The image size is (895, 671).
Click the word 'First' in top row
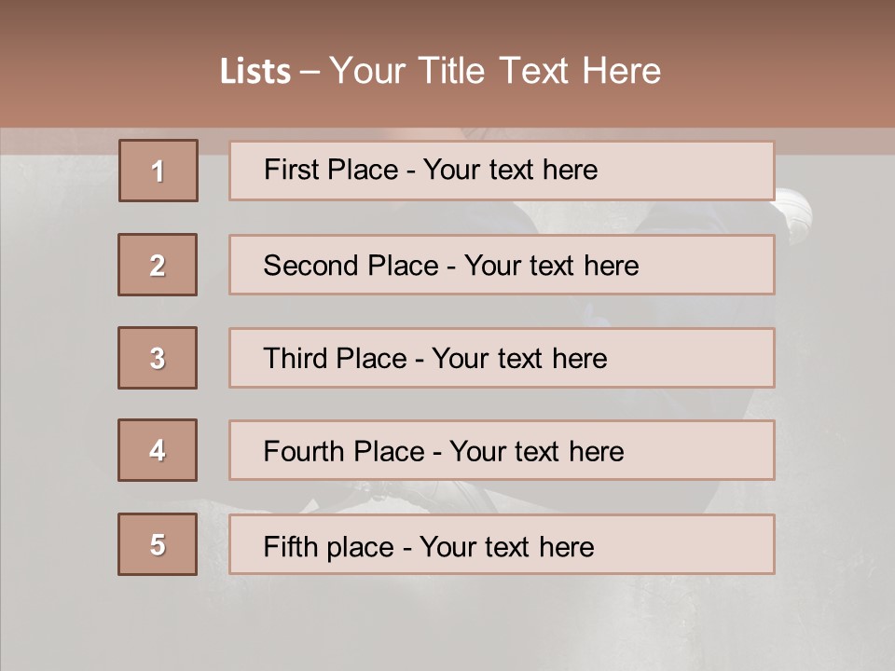tap(292, 170)
